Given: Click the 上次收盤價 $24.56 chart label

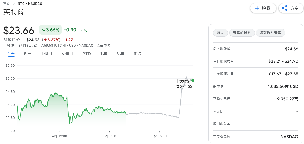Looking at the screenshot, I should point(184,84).
